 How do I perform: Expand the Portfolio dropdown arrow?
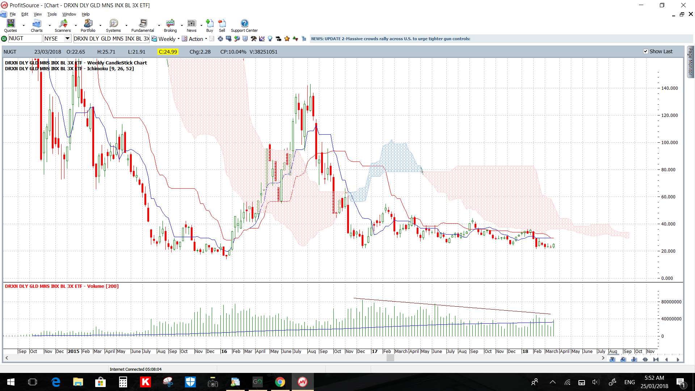tap(100, 26)
